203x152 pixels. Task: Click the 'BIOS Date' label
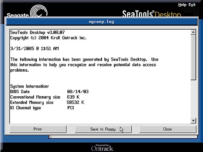pos(20,91)
